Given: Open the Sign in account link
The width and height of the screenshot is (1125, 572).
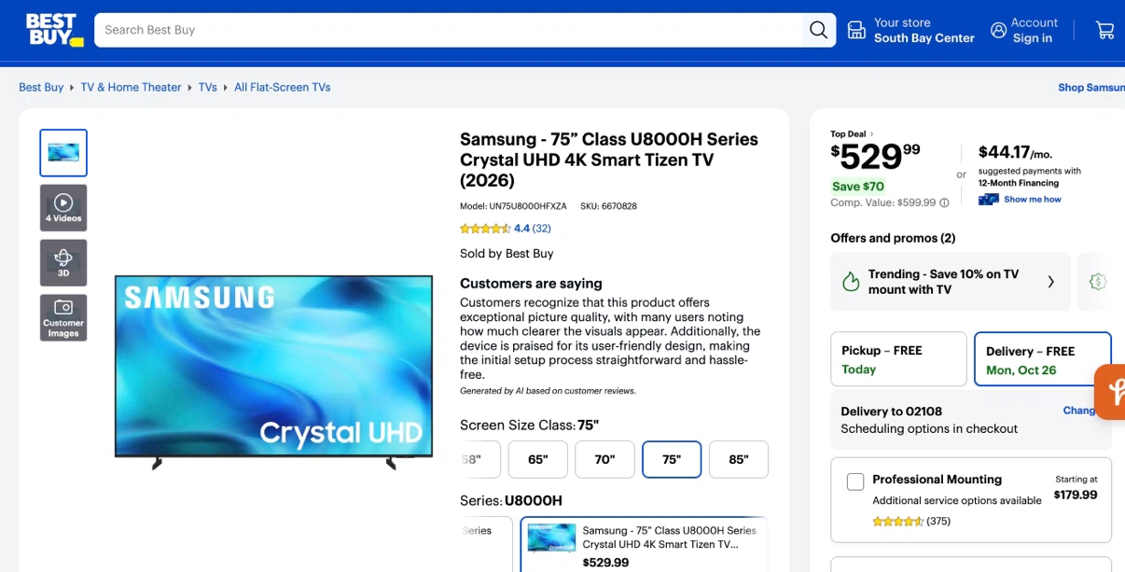Looking at the screenshot, I should pos(1033,38).
